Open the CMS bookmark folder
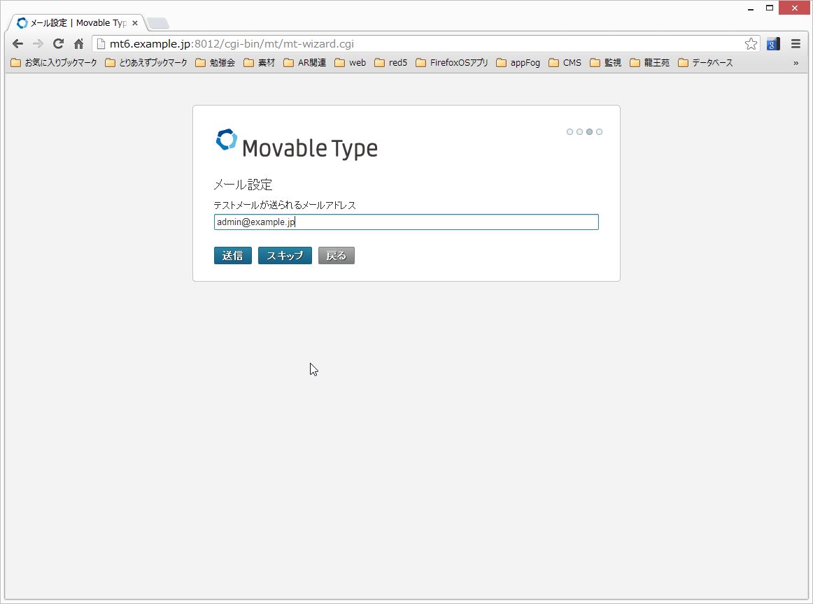This screenshot has width=813, height=604. pyautogui.click(x=565, y=63)
